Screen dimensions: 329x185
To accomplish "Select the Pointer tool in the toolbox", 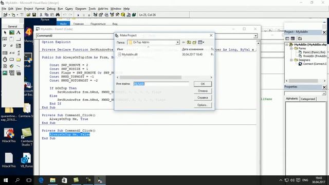I will (5, 32).
